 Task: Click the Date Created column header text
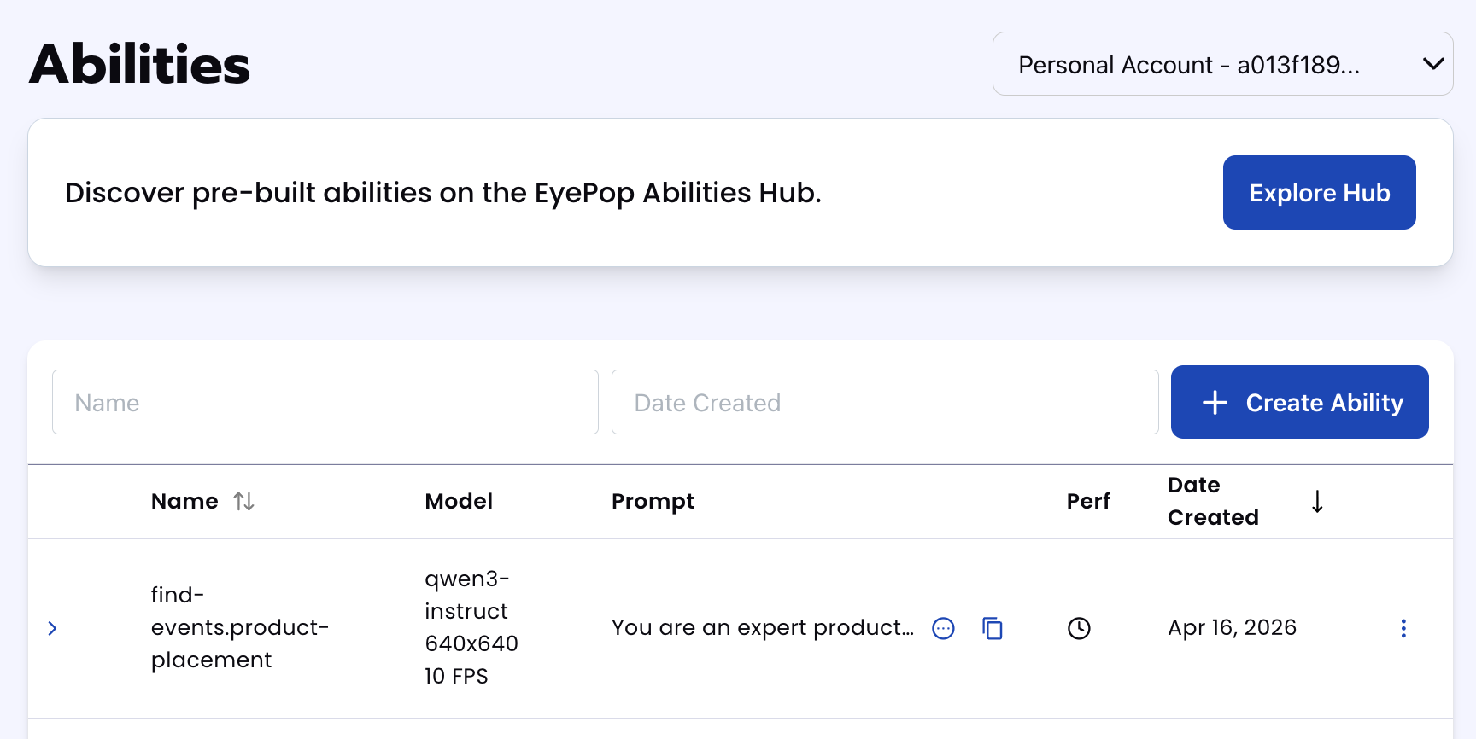pos(1212,502)
